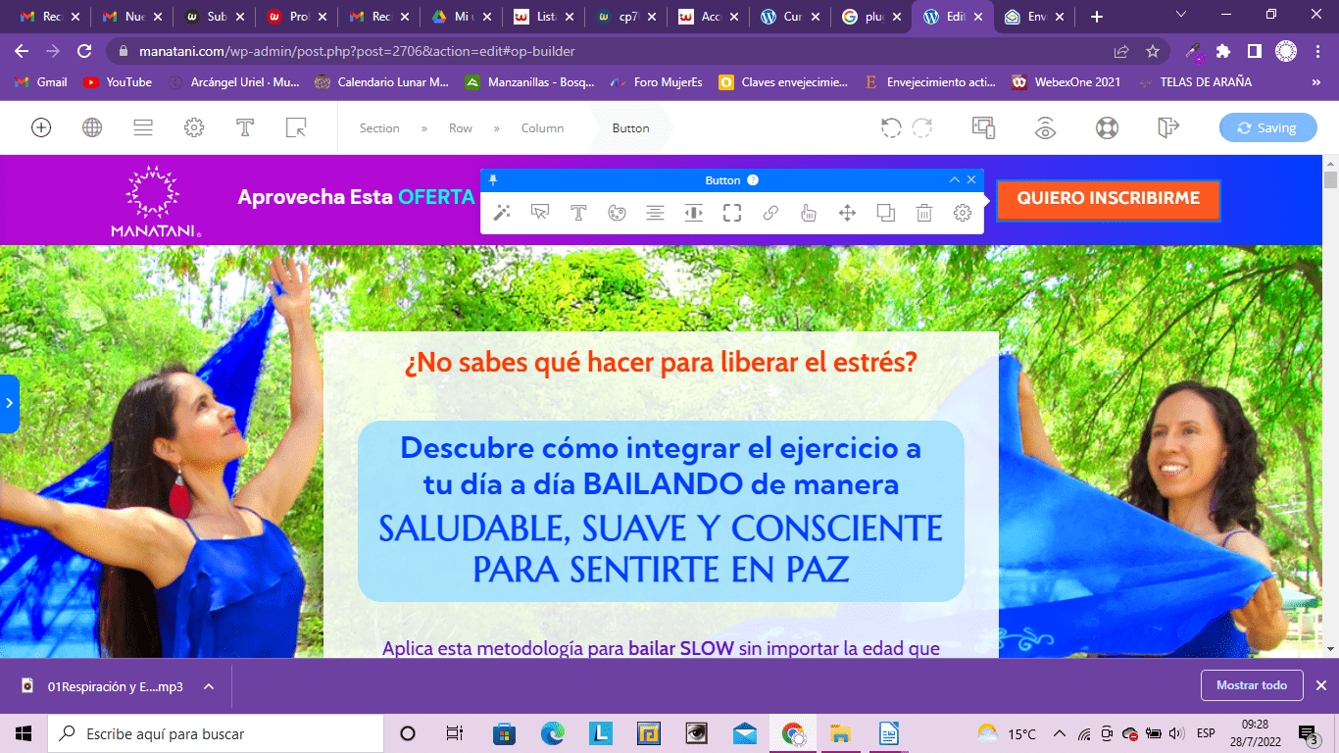Switch to the 'plu' Google tab
This screenshot has width=1339, height=753.
click(x=870, y=17)
